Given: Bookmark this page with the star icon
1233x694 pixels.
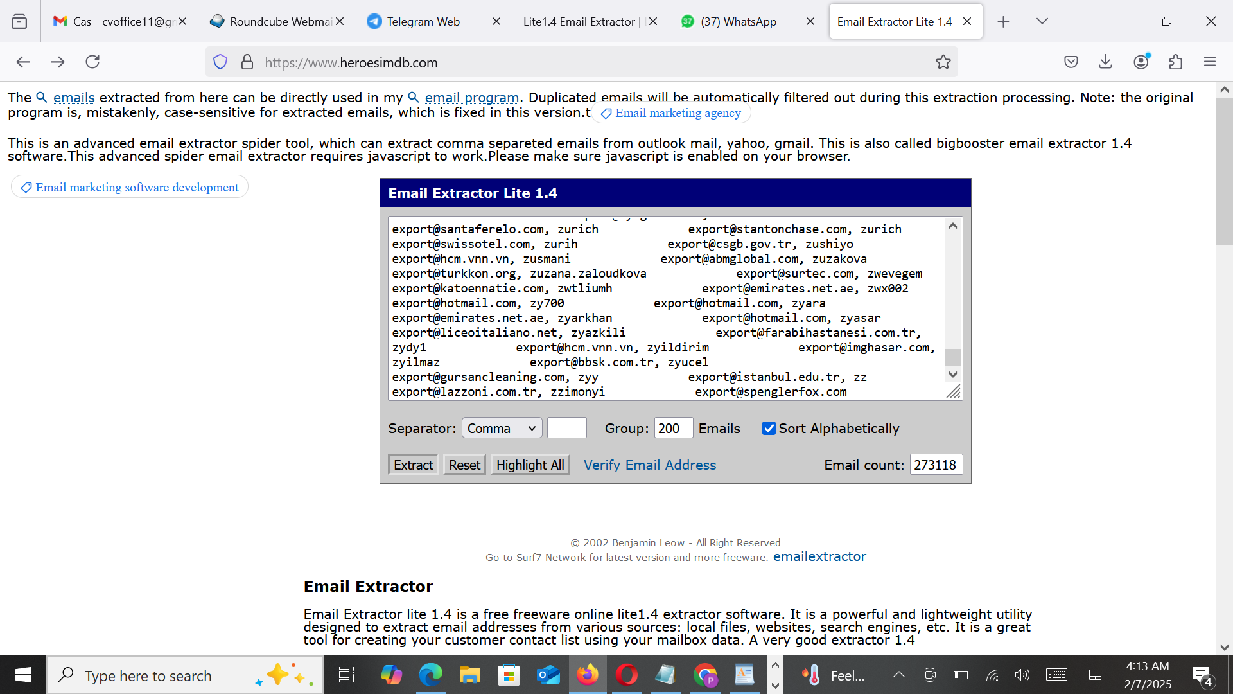Looking at the screenshot, I should coord(943,62).
